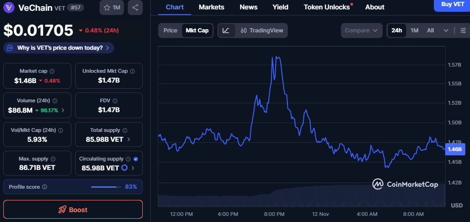Select the Mkt Cap chart toggle

(197, 31)
